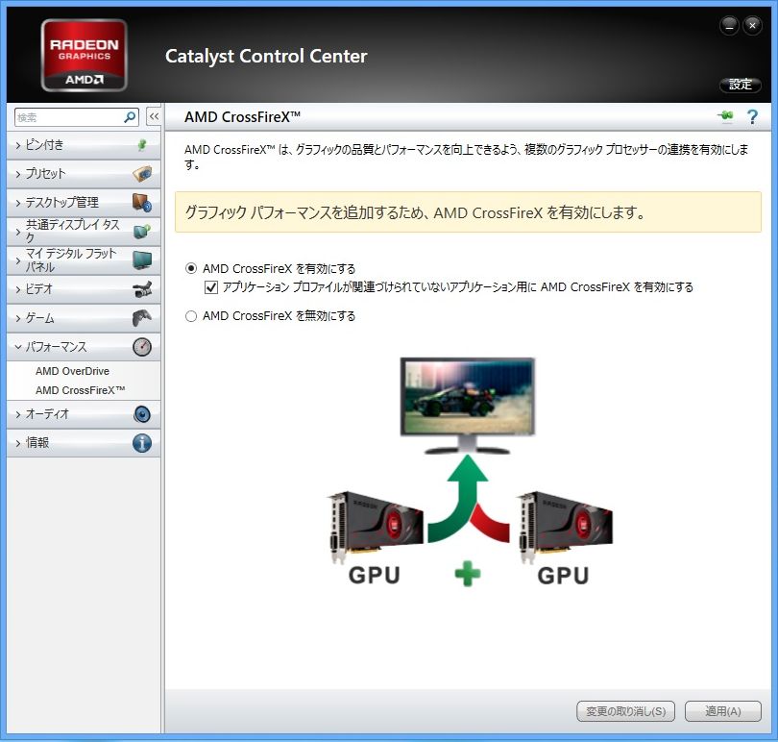
Task: Click the Catalyst Control Center title text
Action: (266, 56)
